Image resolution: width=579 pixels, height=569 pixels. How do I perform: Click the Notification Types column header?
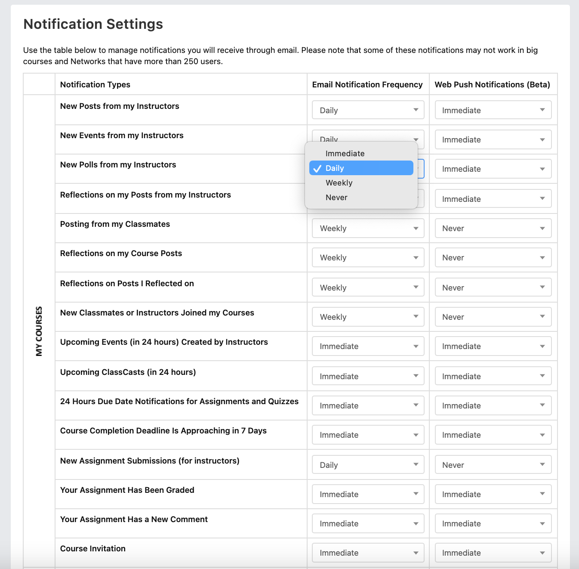(95, 85)
